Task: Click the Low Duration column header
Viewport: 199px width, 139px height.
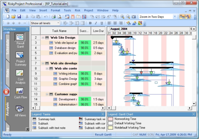Action: pos(98,31)
